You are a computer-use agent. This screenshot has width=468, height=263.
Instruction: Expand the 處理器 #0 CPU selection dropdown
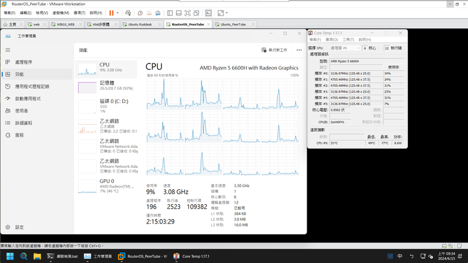346,48
